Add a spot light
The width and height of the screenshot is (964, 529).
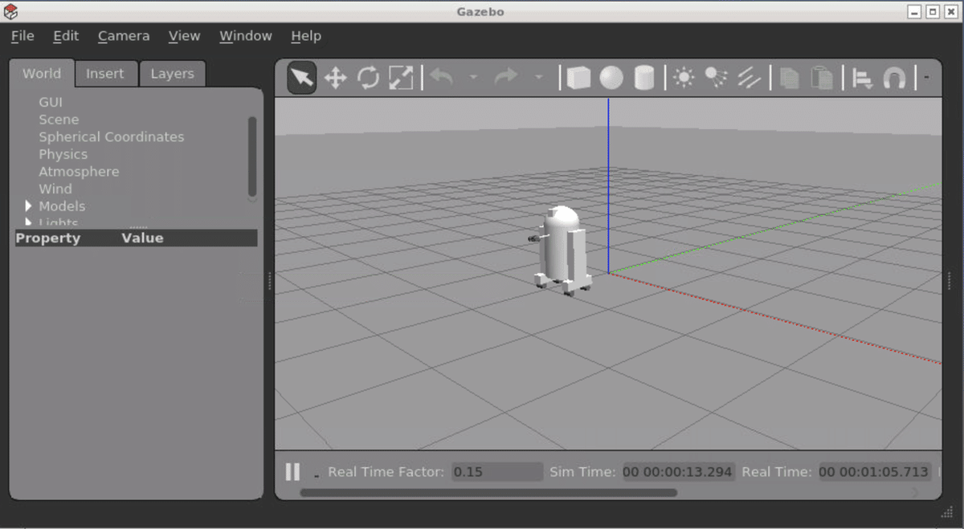716,77
